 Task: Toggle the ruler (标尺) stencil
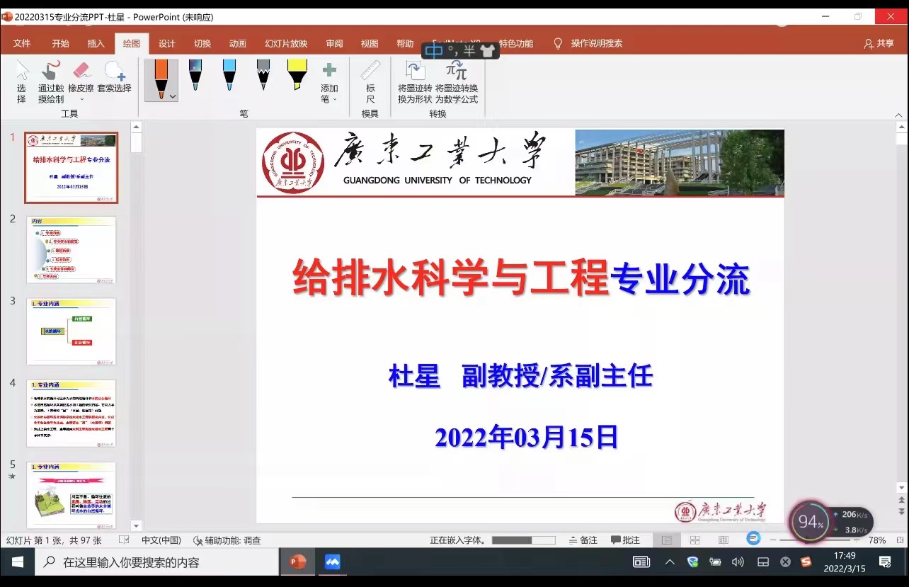coord(370,81)
